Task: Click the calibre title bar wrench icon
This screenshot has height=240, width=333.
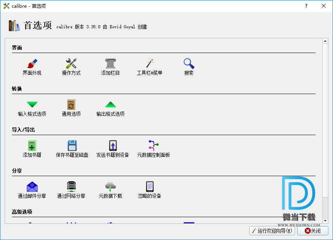Action: point(6,6)
